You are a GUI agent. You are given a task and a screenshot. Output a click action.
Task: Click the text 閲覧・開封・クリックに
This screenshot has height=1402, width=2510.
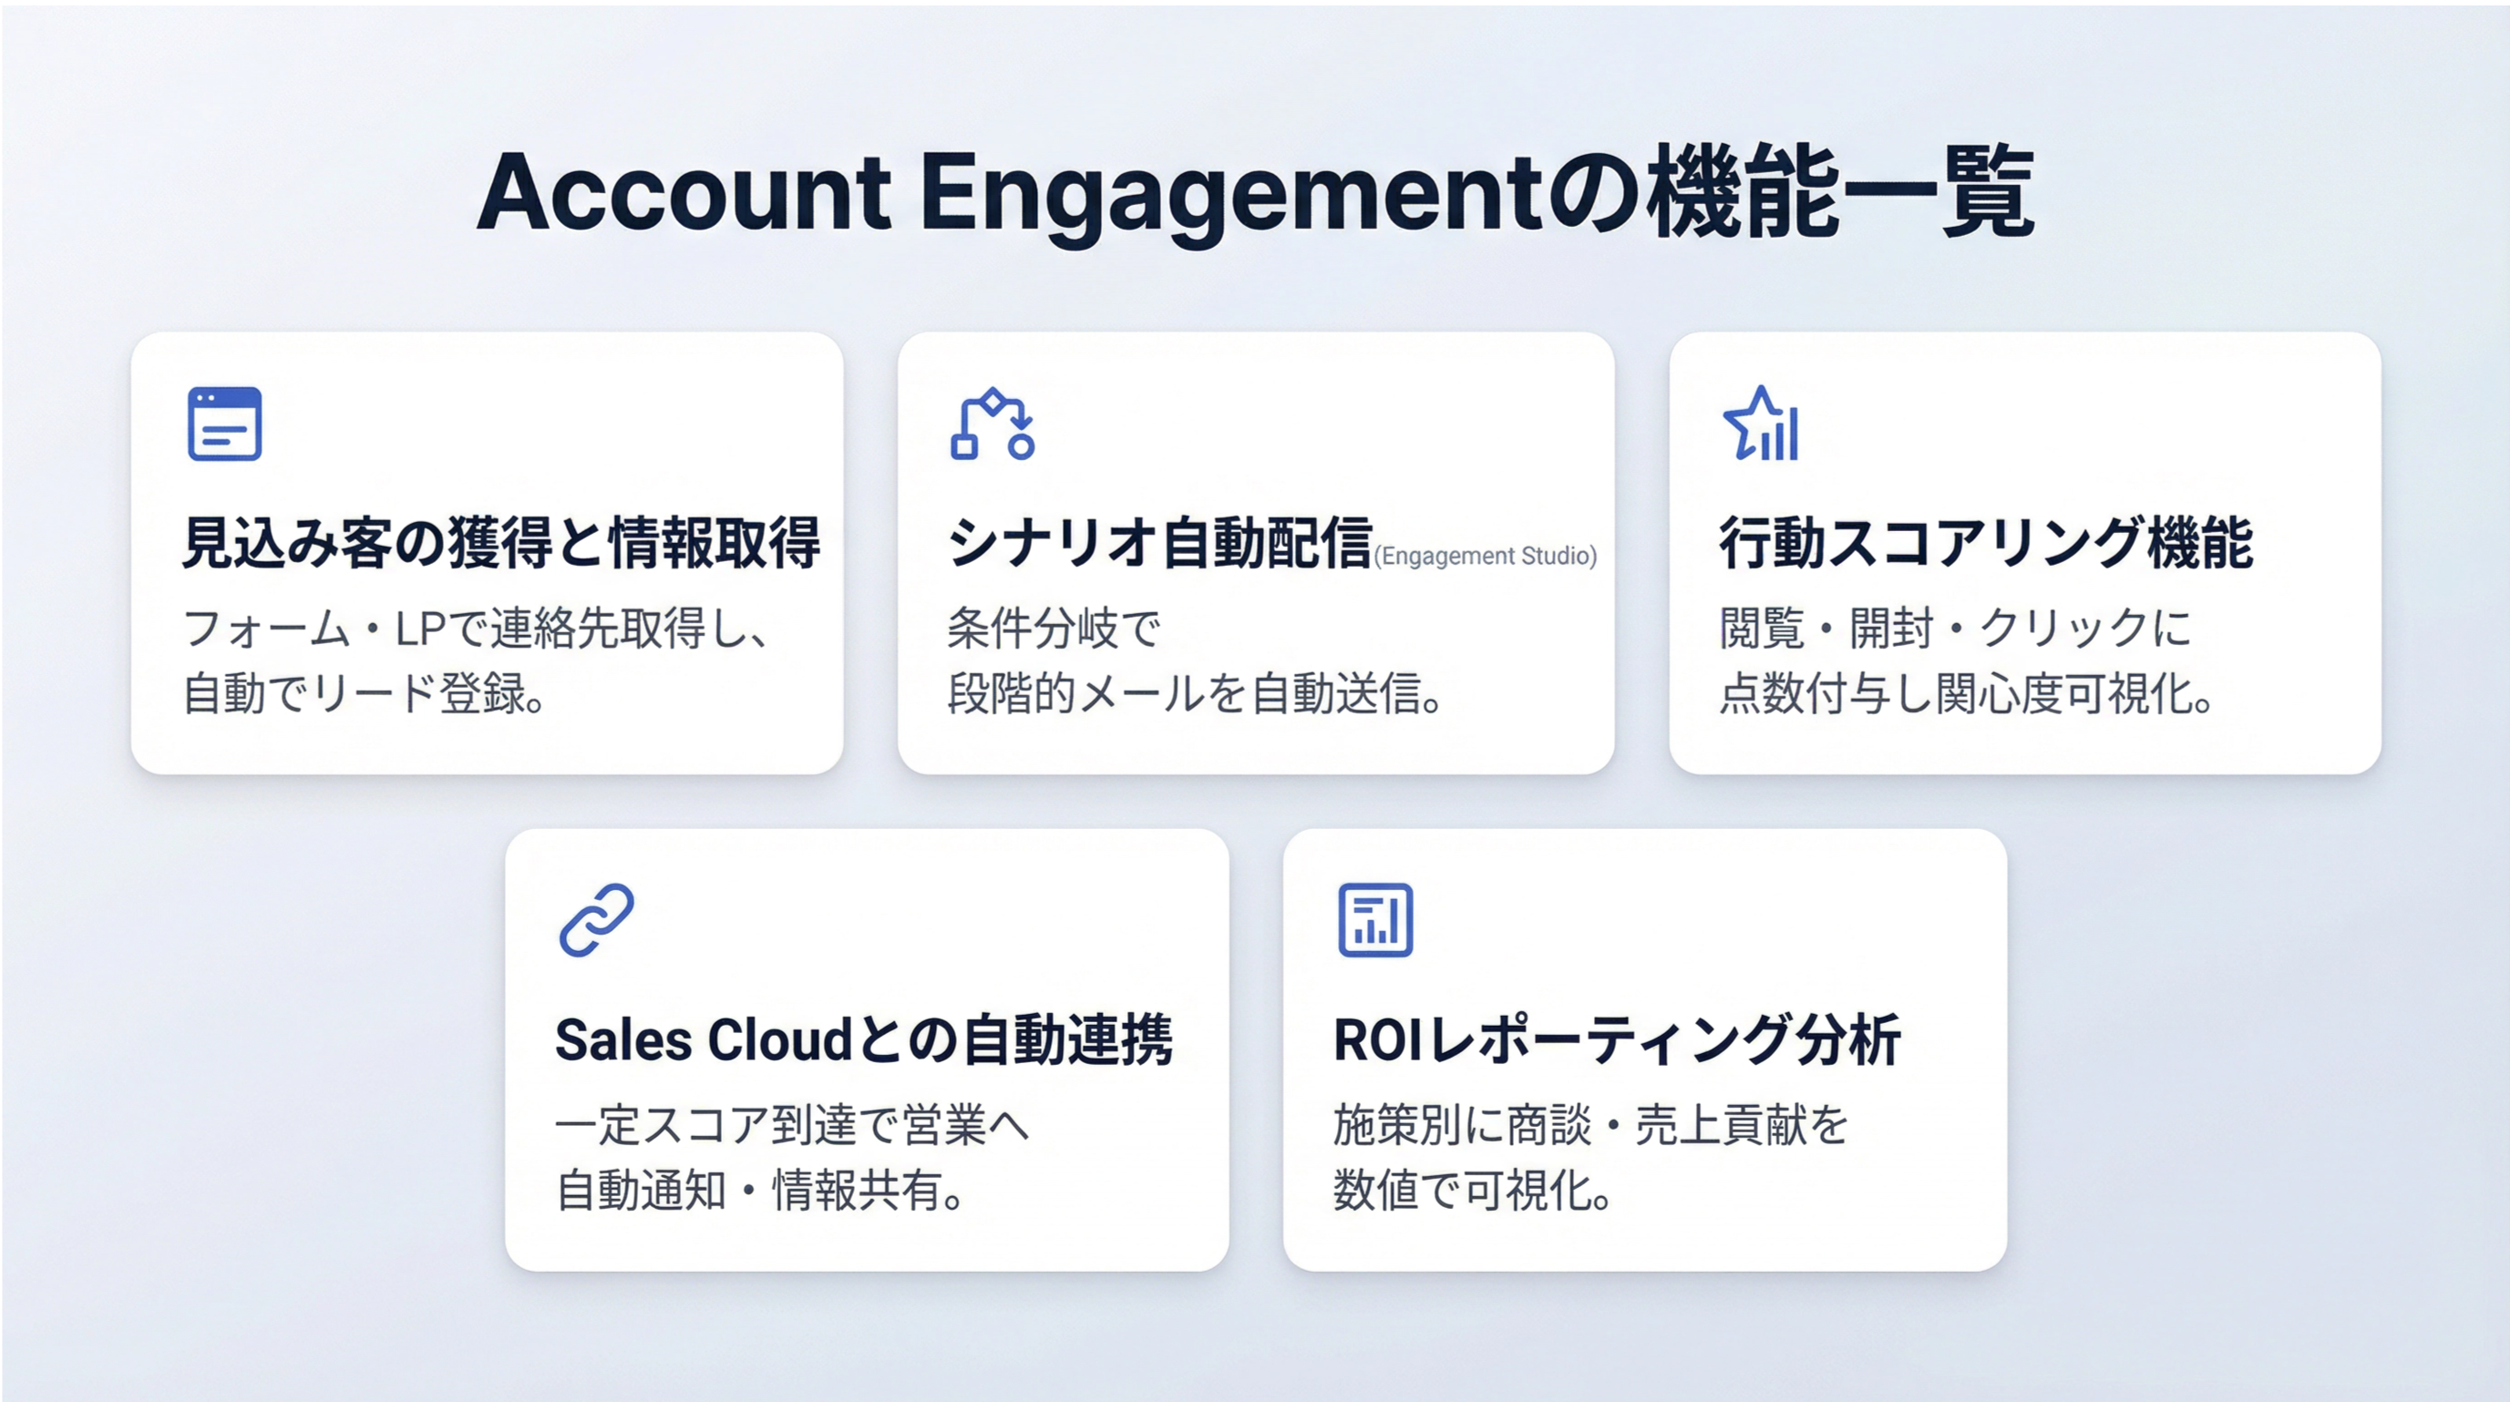point(1955,628)
